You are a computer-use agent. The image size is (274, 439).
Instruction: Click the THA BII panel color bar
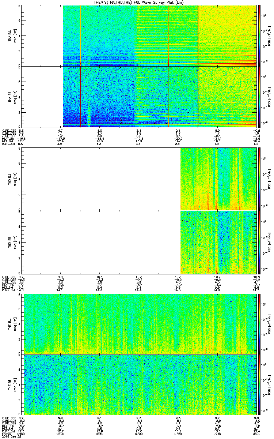coord(259,97)
